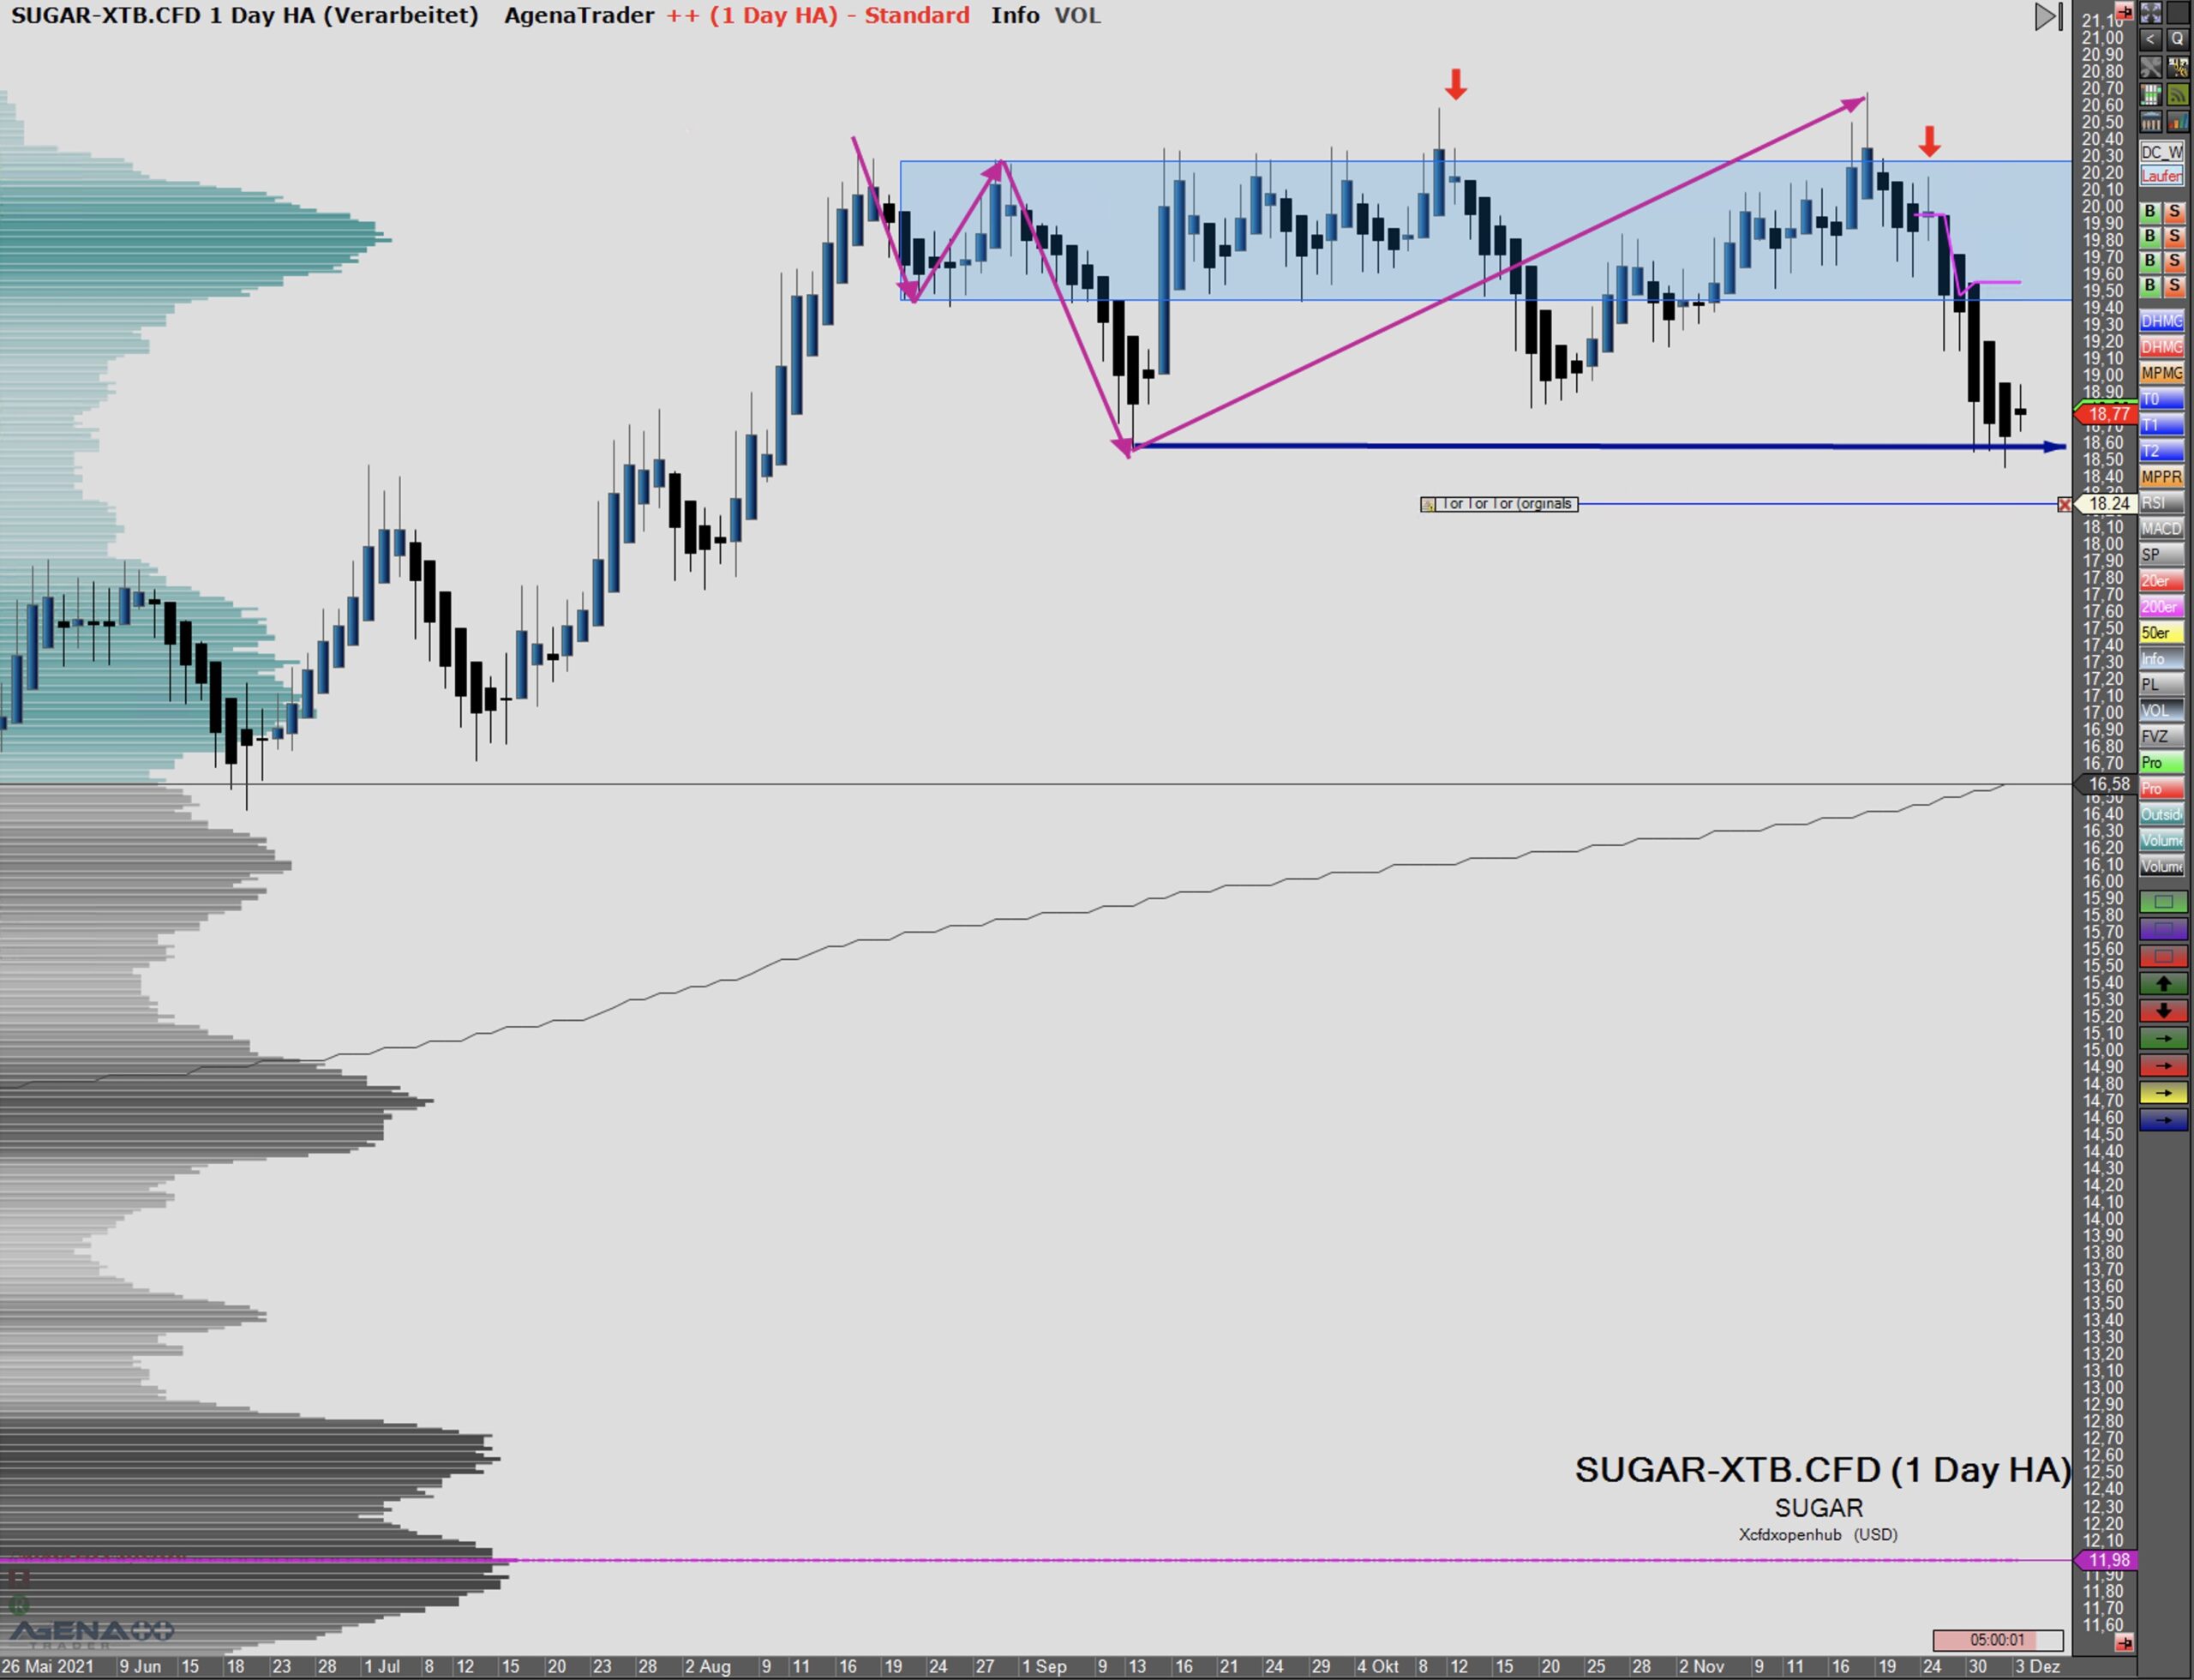Viewport: 2194px width, 1680px height.
Task: Select the purple rectangle color tool
Action: [x=2162, y=929]
